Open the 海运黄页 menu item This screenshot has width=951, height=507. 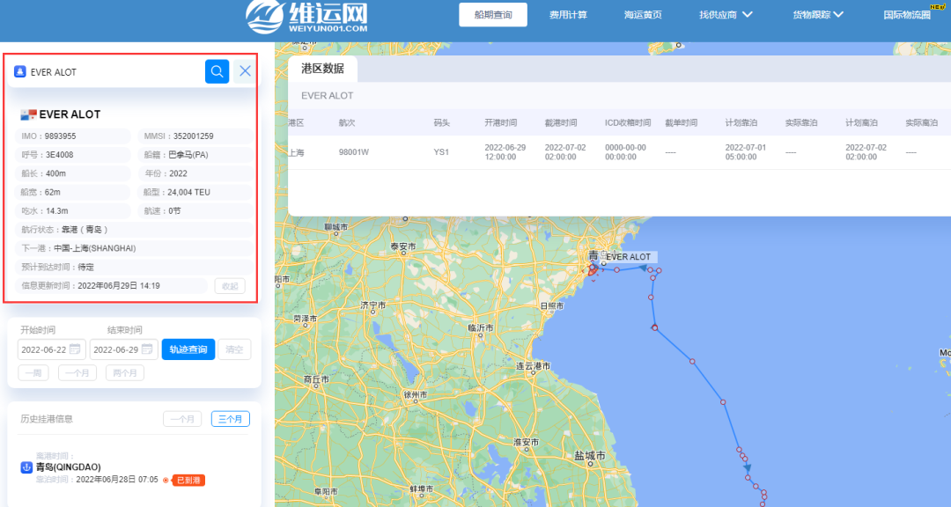643,14
